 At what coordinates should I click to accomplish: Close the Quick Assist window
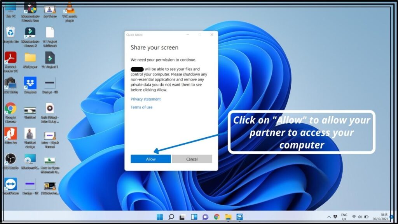click(212, 35)
